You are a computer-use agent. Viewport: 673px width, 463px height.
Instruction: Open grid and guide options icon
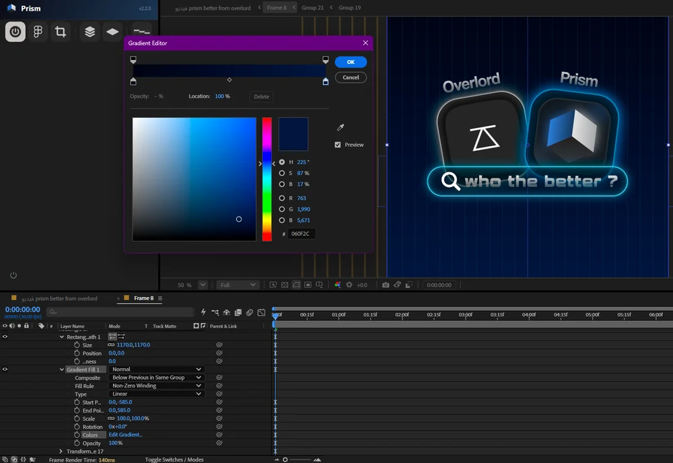[x=319, y=285]
